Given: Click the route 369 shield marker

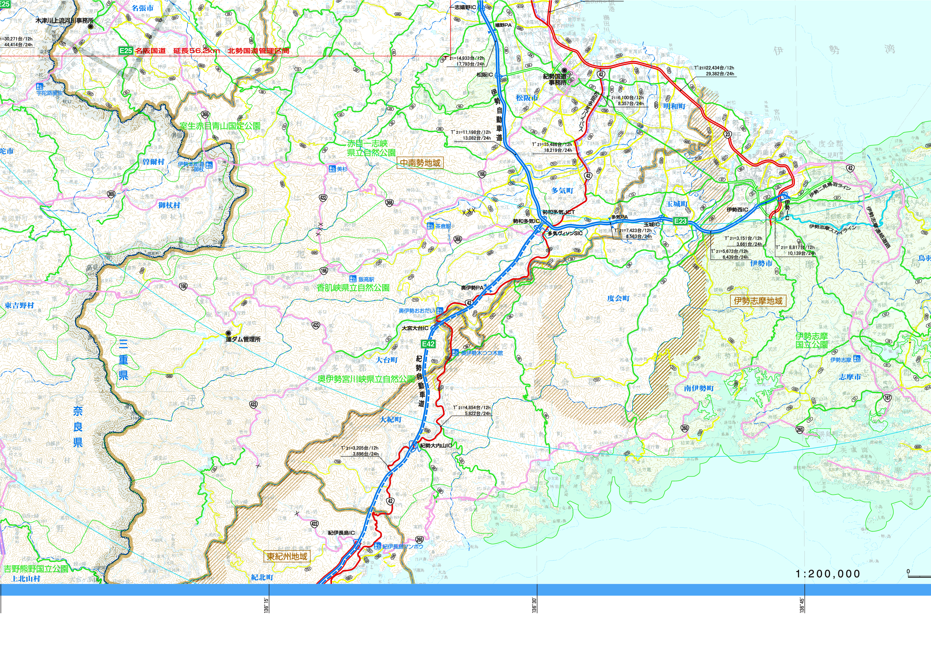Looking at the screenshot, I should tap(111, 194).
